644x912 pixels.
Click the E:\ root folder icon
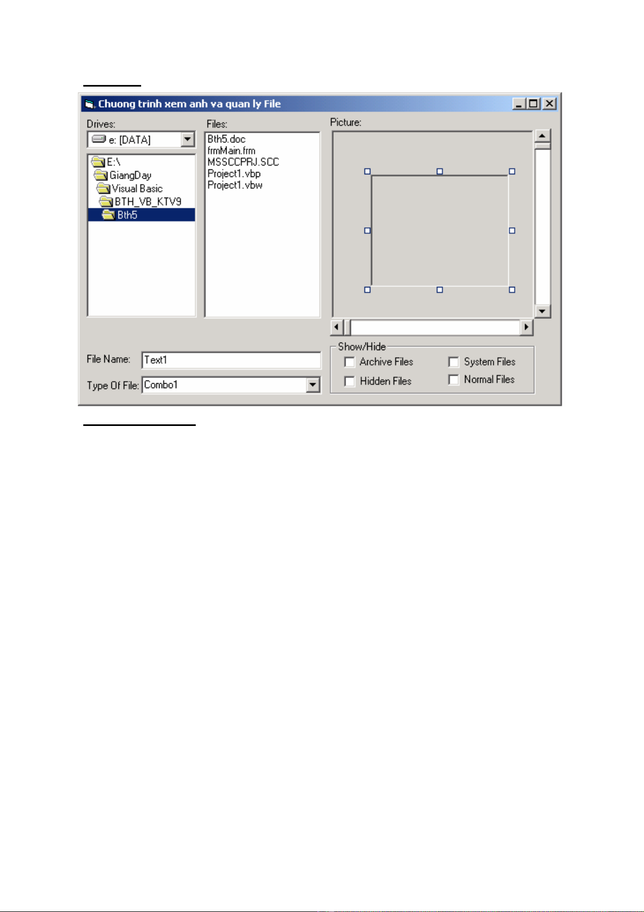point(98,162)
